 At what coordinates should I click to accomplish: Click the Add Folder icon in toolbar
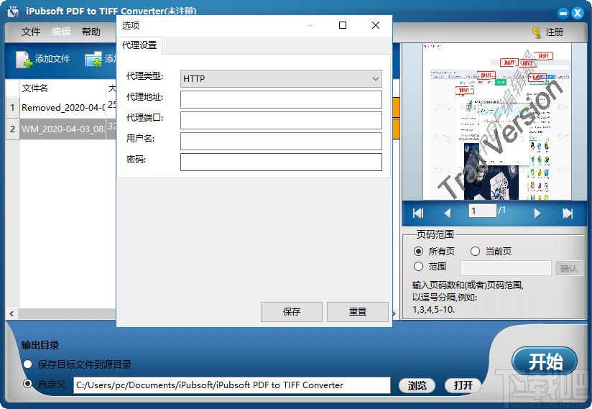tap(93, 59)
